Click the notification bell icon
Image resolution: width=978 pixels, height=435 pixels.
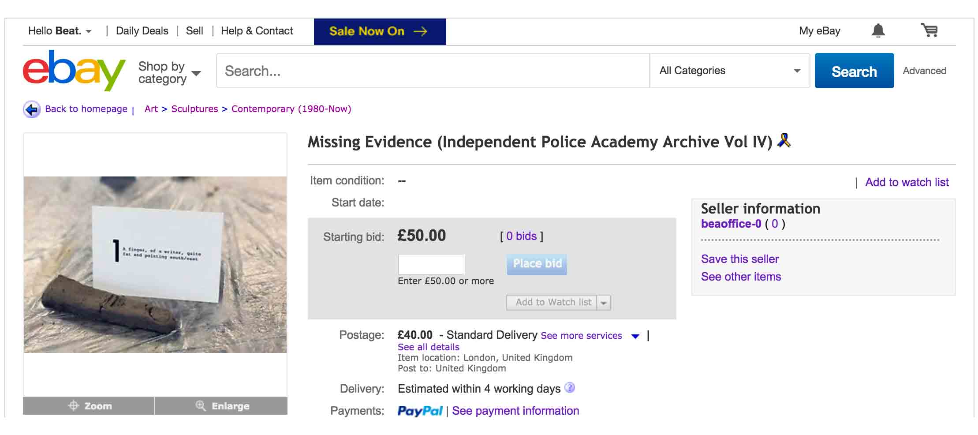878,31
